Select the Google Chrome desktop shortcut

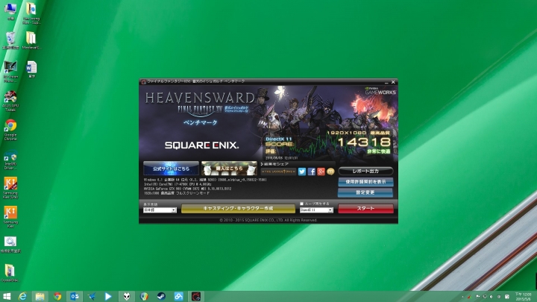click(10, 130)
